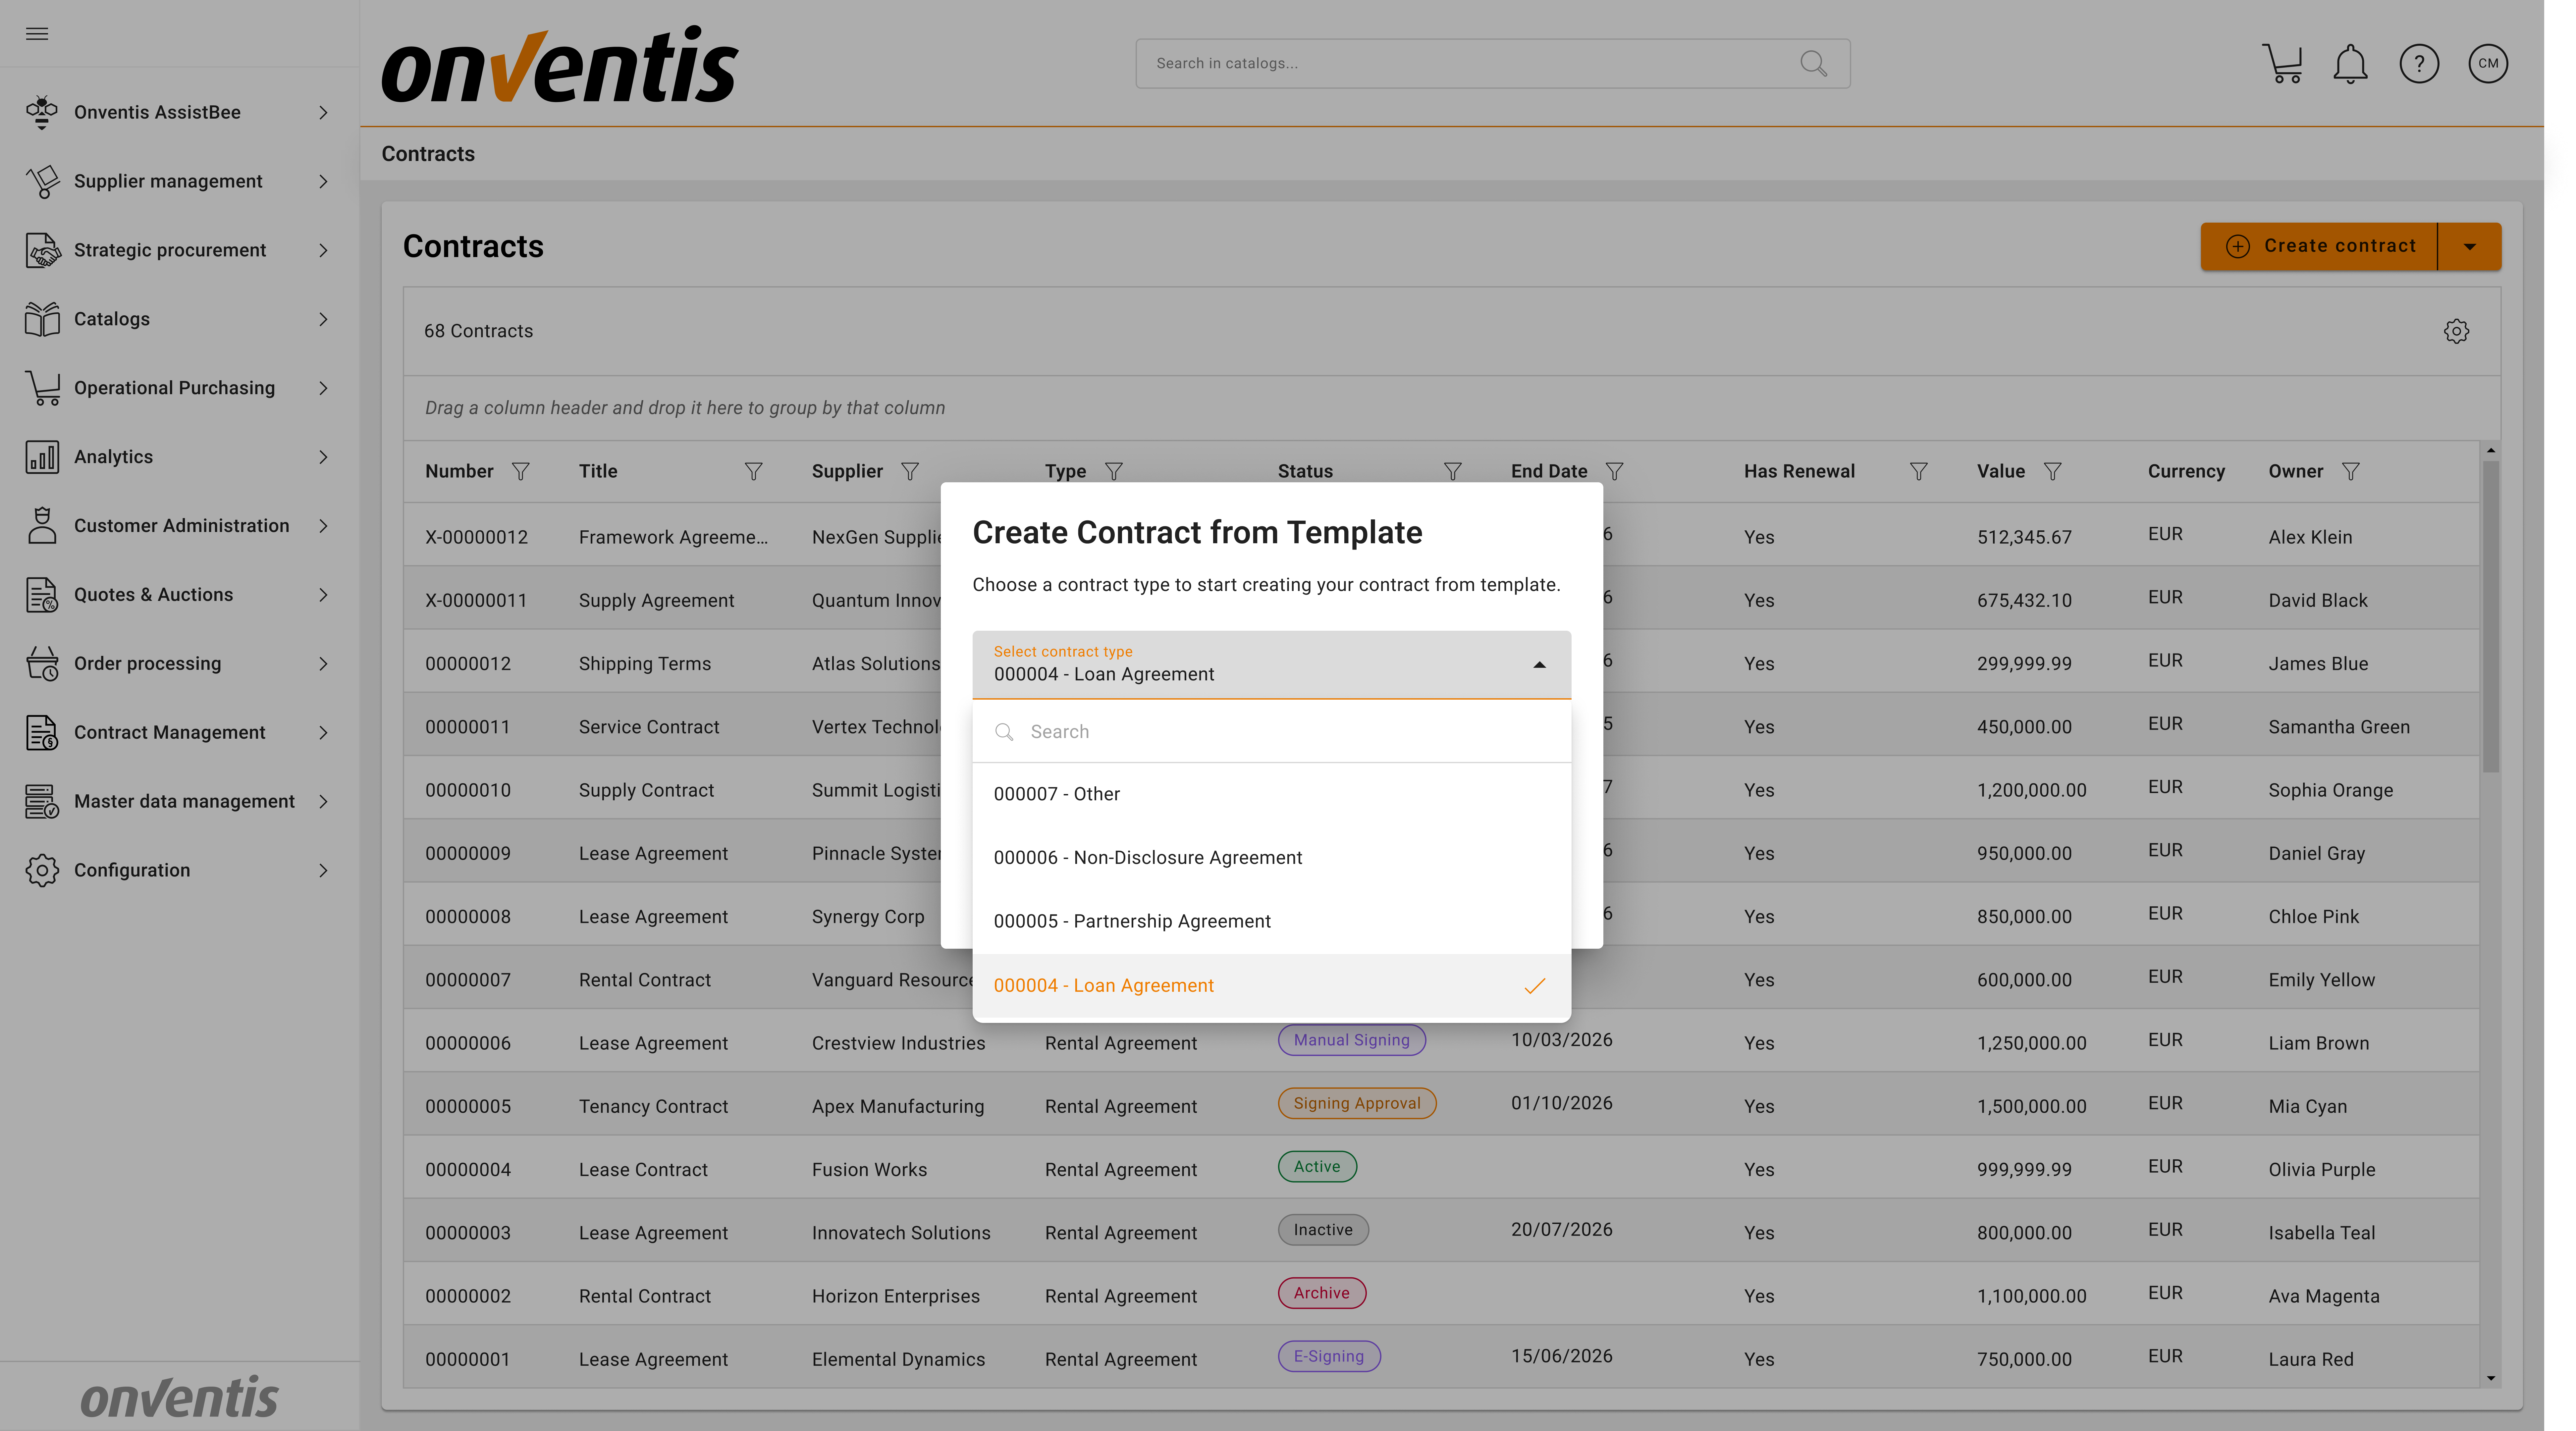Collapse the Select contract type dropdown
Viewport: 2576px width, 1431px height.
(x=1539, y=665)
